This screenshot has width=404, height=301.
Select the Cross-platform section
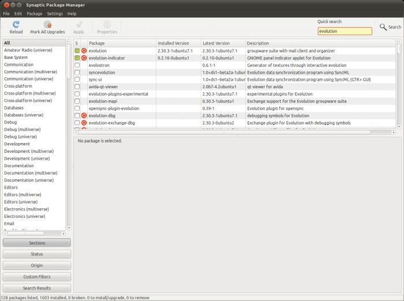(34, 86)
